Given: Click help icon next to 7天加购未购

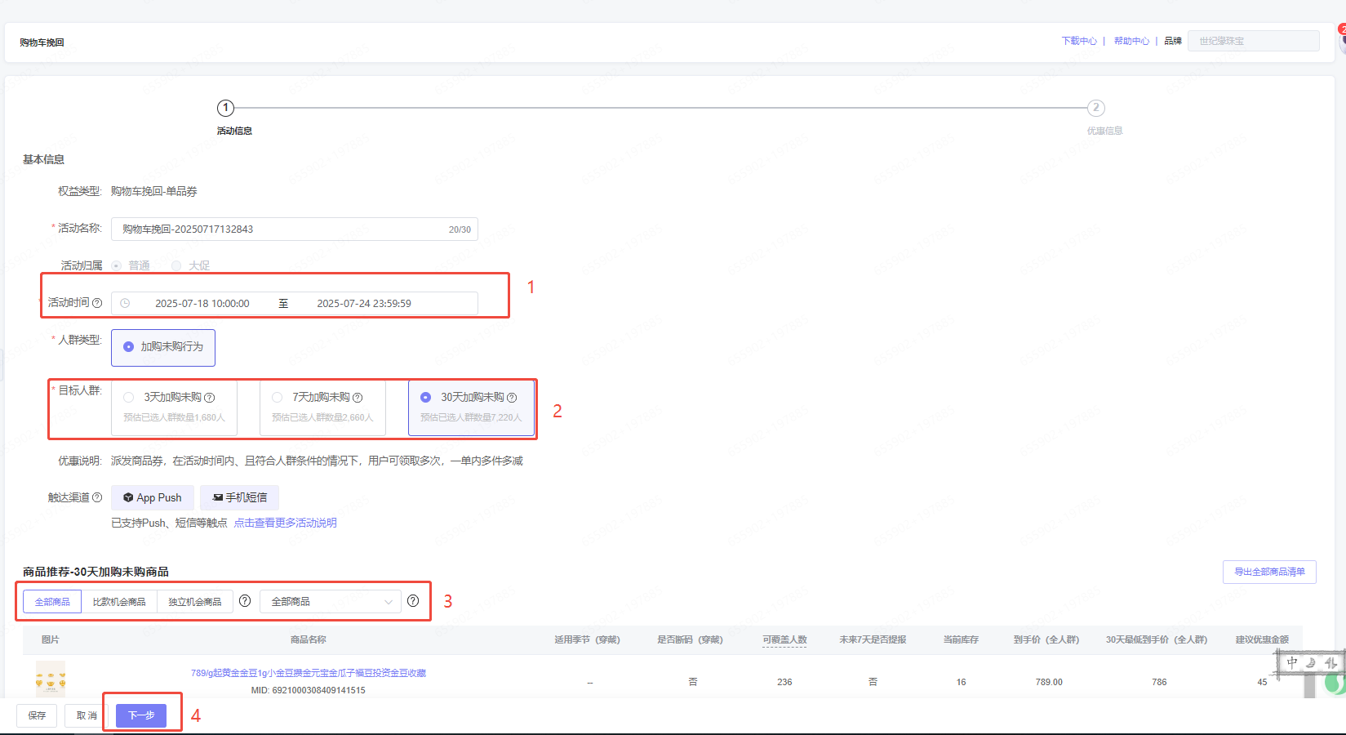Looking at the screenshot, I should (x=358, y=398).
